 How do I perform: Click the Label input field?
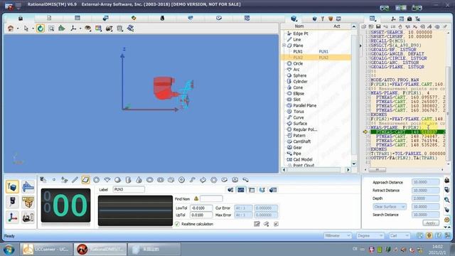click(x=129, y=190)
